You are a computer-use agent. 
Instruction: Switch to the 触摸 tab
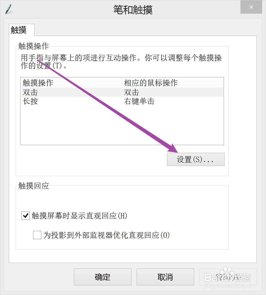pos(19,30)
